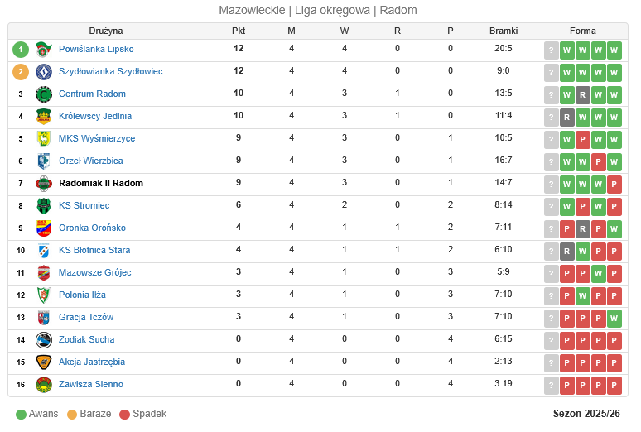This screenshot has width=641, height=432.
Task: Click the orange Baraże legend dot
Action: click(x=72, y=414)
